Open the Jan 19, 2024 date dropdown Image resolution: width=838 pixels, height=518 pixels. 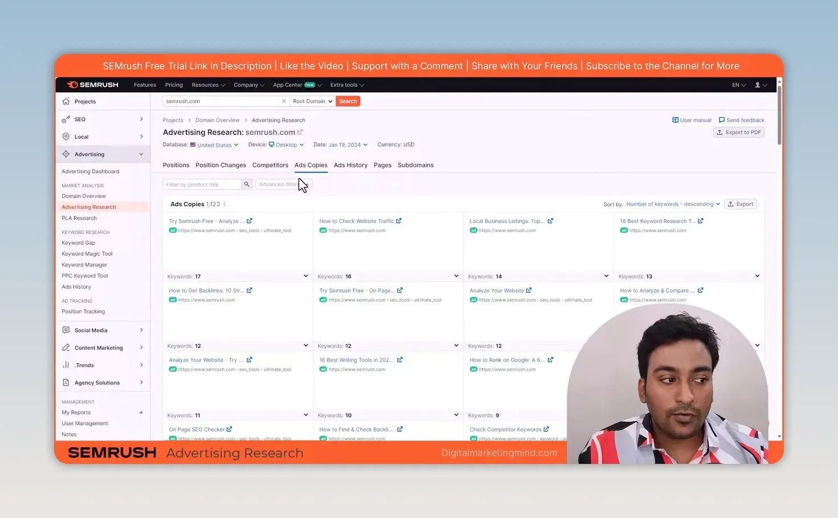coord(348,145)
